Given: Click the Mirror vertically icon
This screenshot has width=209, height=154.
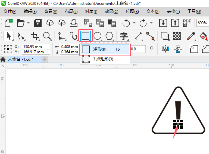Looking at the screenshot, I should [178, 49].
